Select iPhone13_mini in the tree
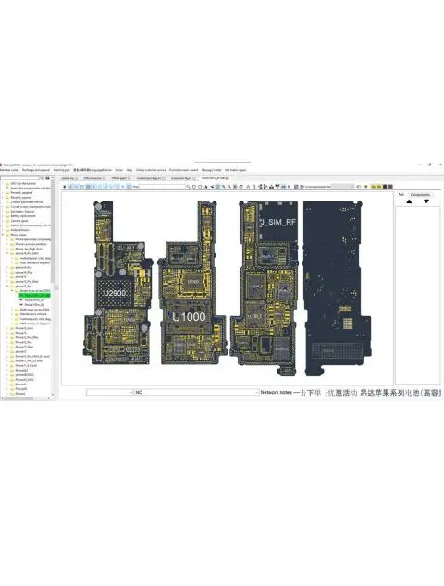This screenshot has height=586, width=444. coord(24,328)
